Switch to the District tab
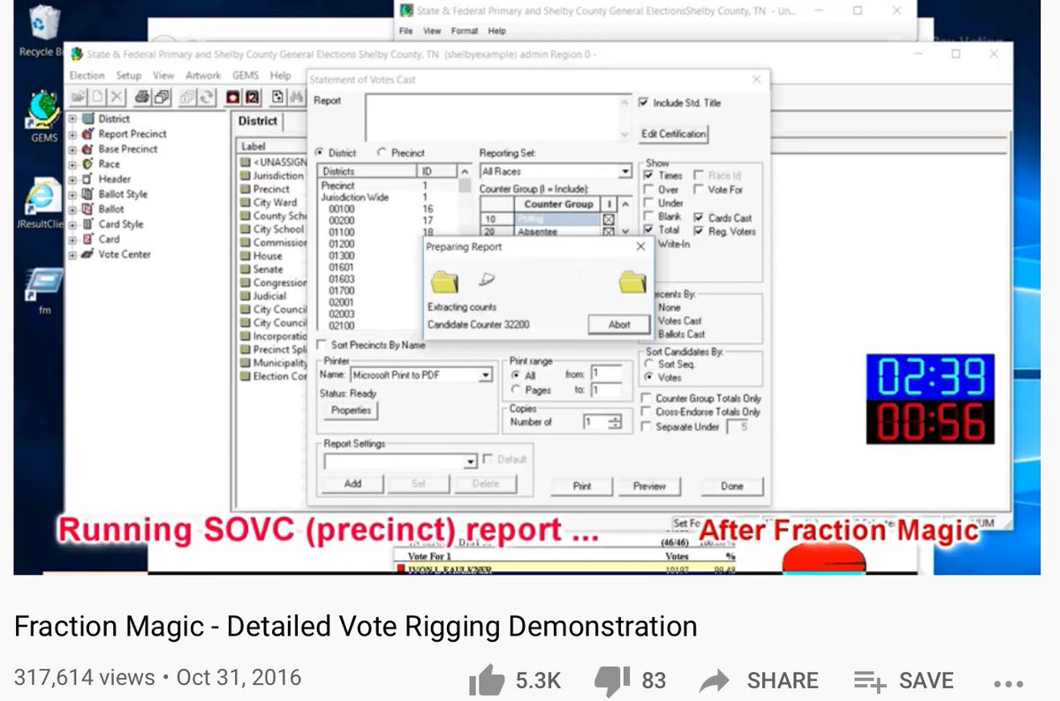 pos(257,121)
